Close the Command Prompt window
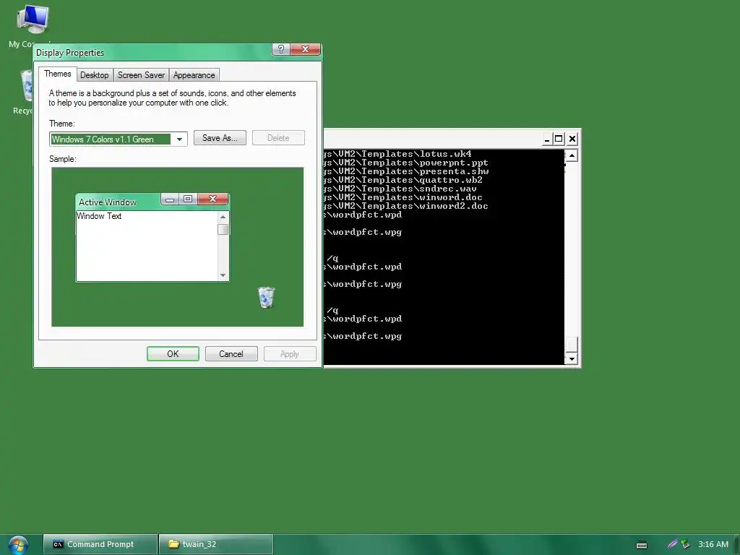Screen dimensions: 740x555 [x=572, y=139]
